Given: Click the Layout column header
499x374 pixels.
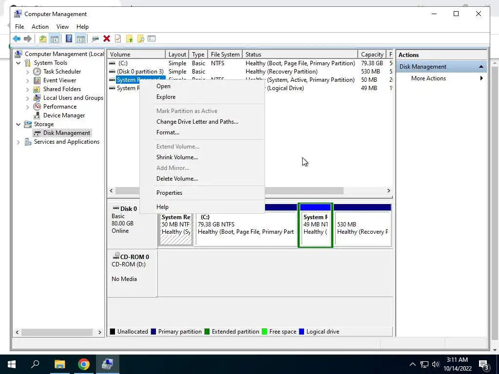Looking at the screenshot, I should point(177,55).
